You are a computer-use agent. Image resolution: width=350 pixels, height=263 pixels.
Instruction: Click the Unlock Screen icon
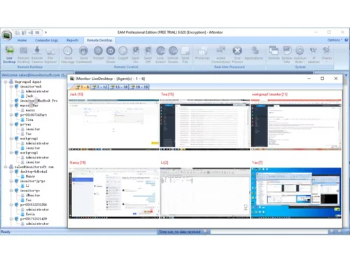(x=173, y=55)
